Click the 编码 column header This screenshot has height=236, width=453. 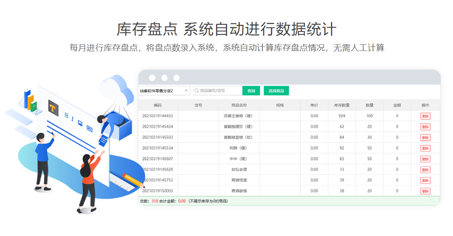point(158,105)
